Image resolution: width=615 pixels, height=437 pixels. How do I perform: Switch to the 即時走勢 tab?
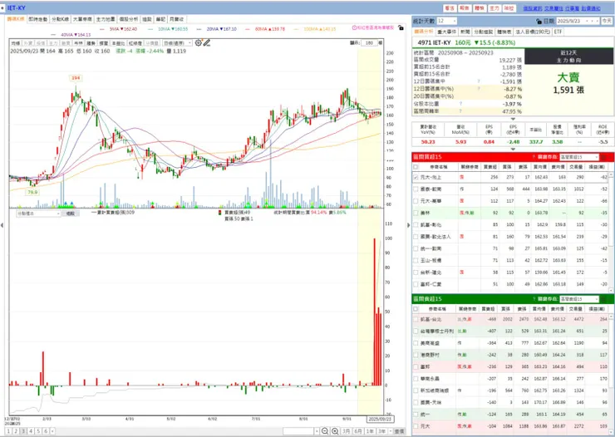point(37,19)
